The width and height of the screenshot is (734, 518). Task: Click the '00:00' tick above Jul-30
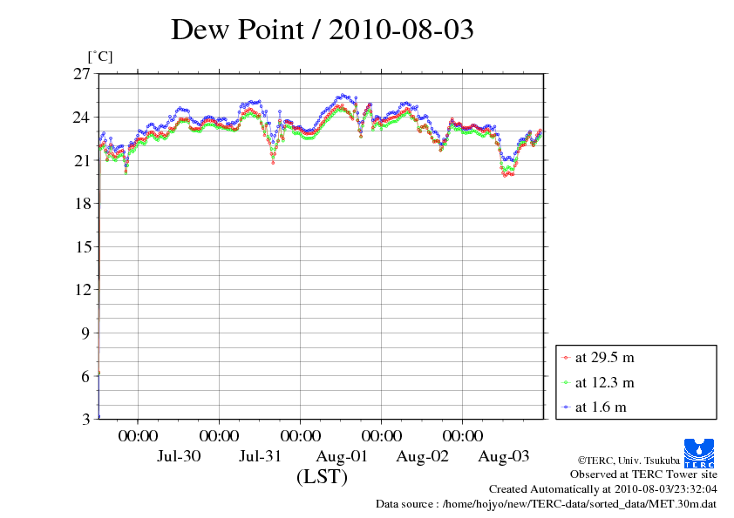(x=138, y=435)
